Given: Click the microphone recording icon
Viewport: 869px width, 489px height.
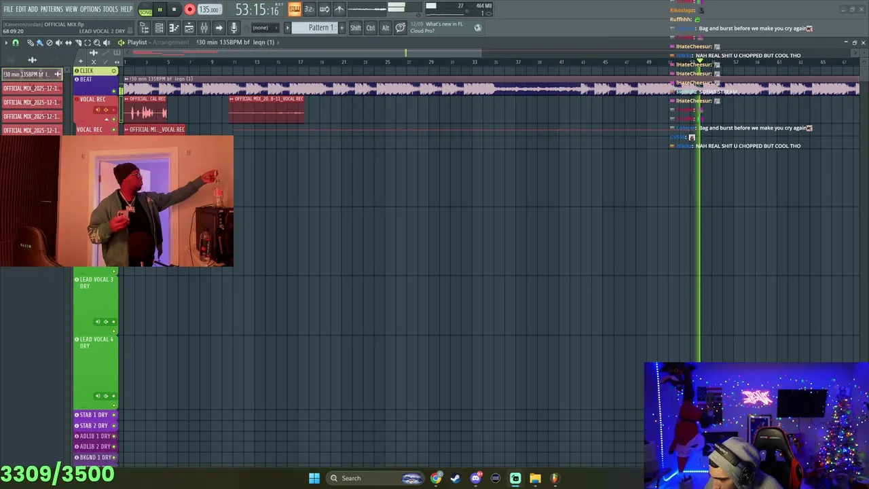Looking at the screenshot, I should point(234,28).
